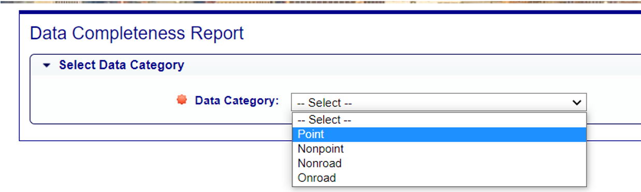This screenshot has height=192, width=641.
Task: Click the dropdown chevron arrow icon
Action: tap(576, 102)
